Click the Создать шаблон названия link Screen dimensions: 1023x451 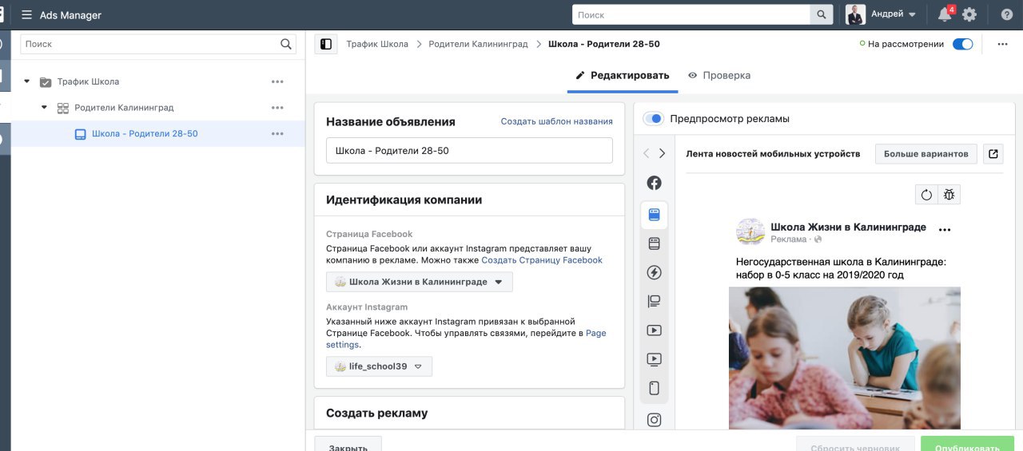[557, 121]
